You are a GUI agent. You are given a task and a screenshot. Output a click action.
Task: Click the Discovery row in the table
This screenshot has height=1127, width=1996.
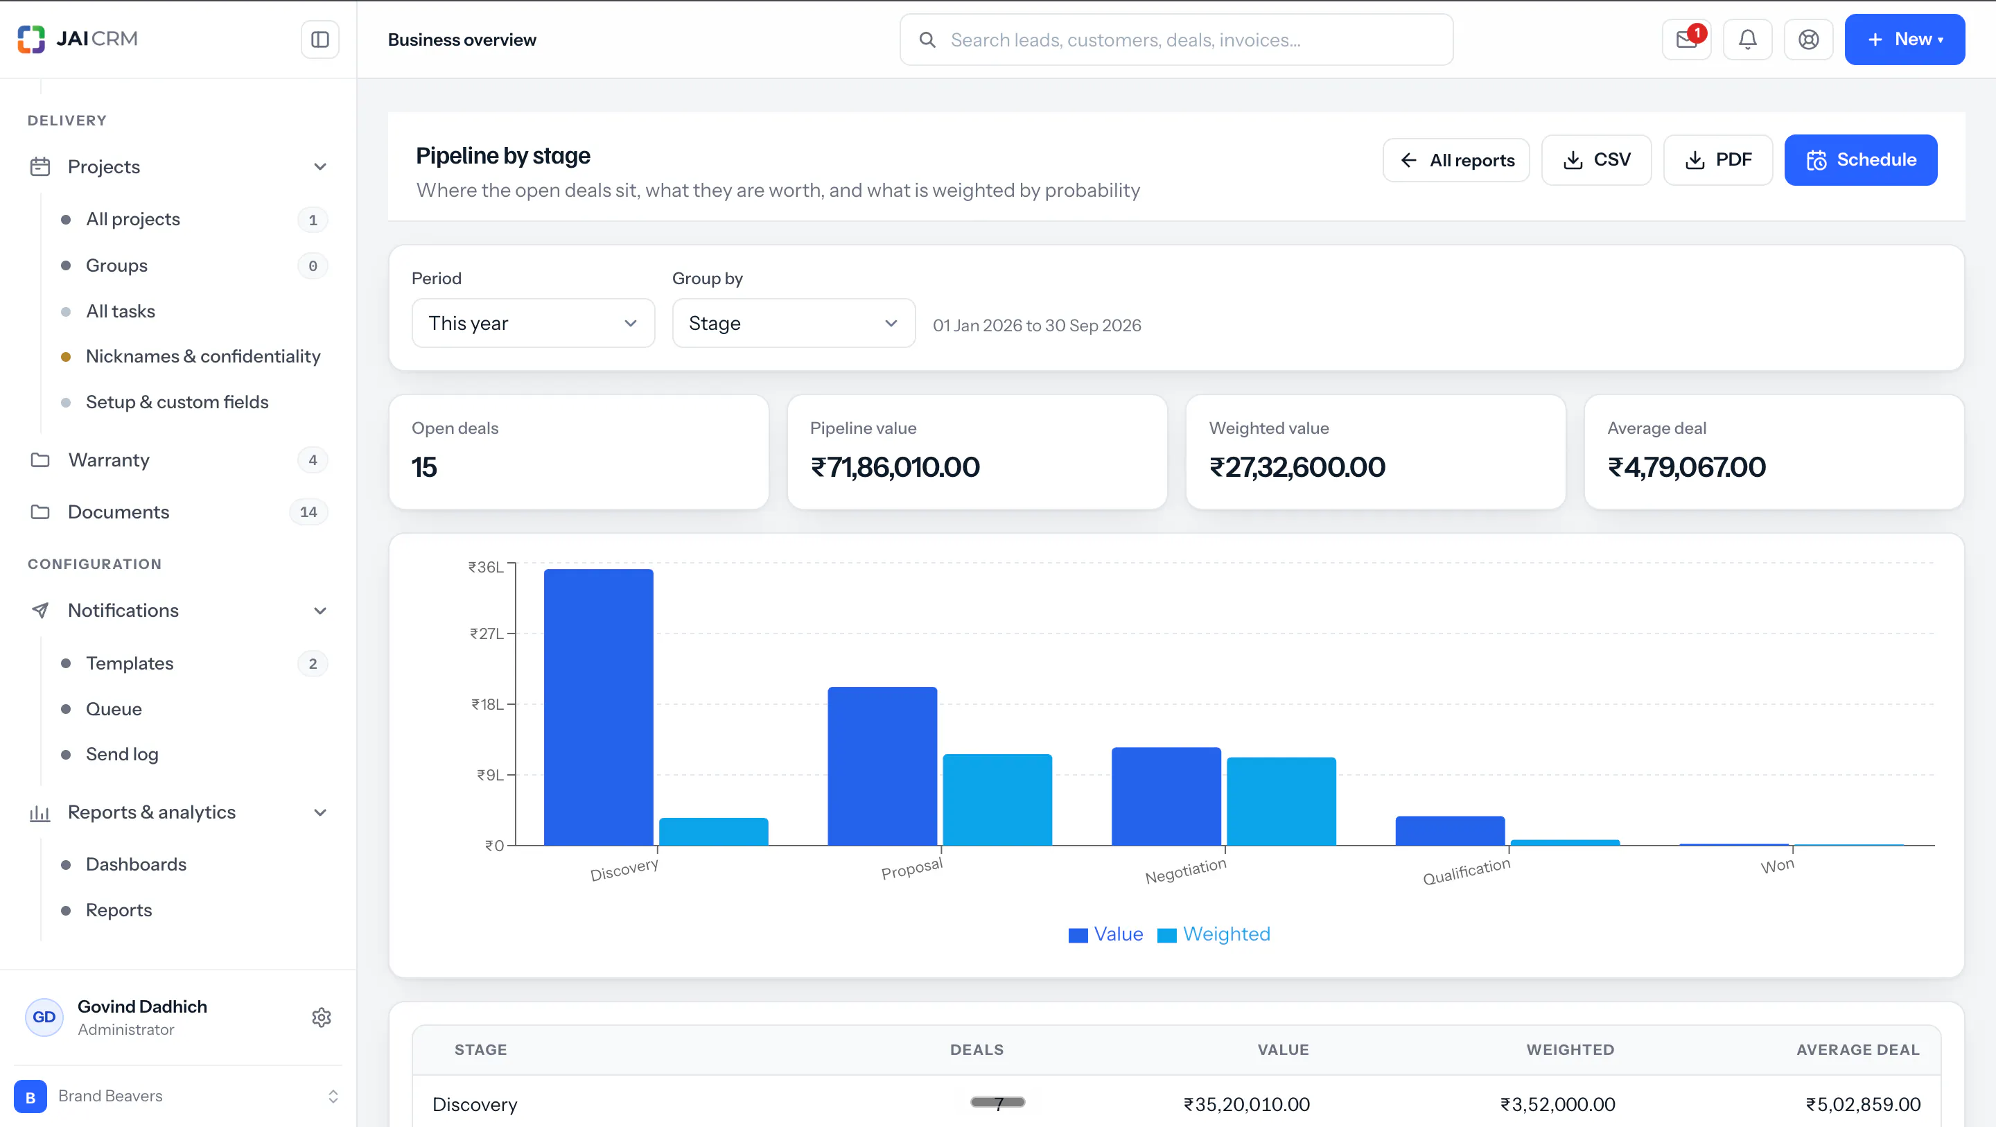click(1176, 1103)
